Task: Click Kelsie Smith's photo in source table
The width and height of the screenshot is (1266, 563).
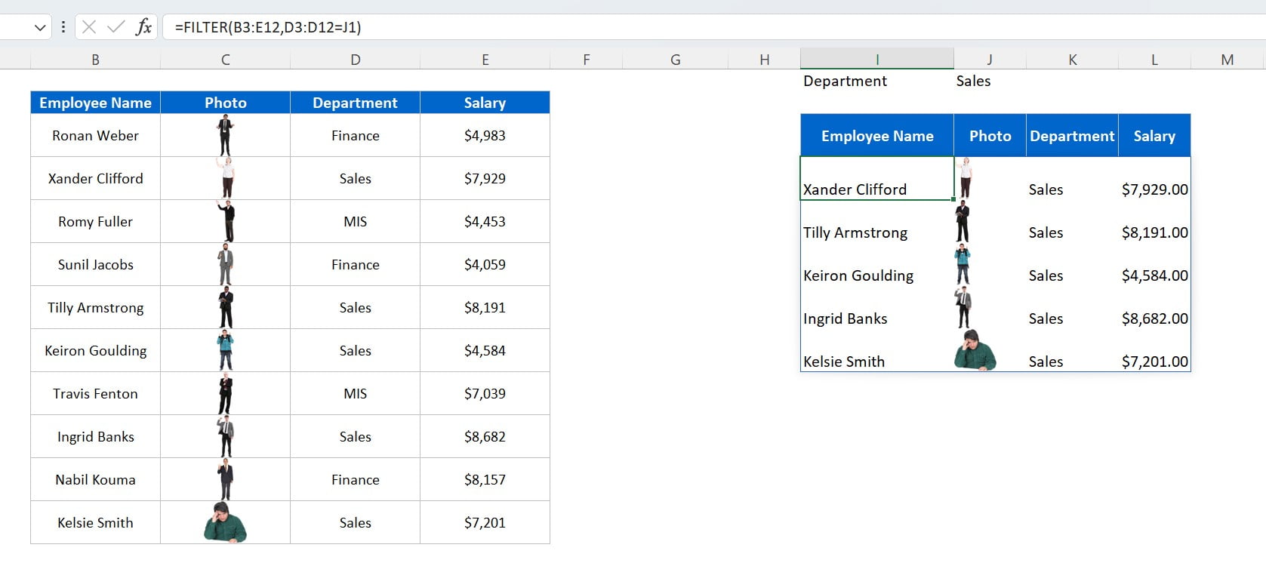Action: pos(225,522)
